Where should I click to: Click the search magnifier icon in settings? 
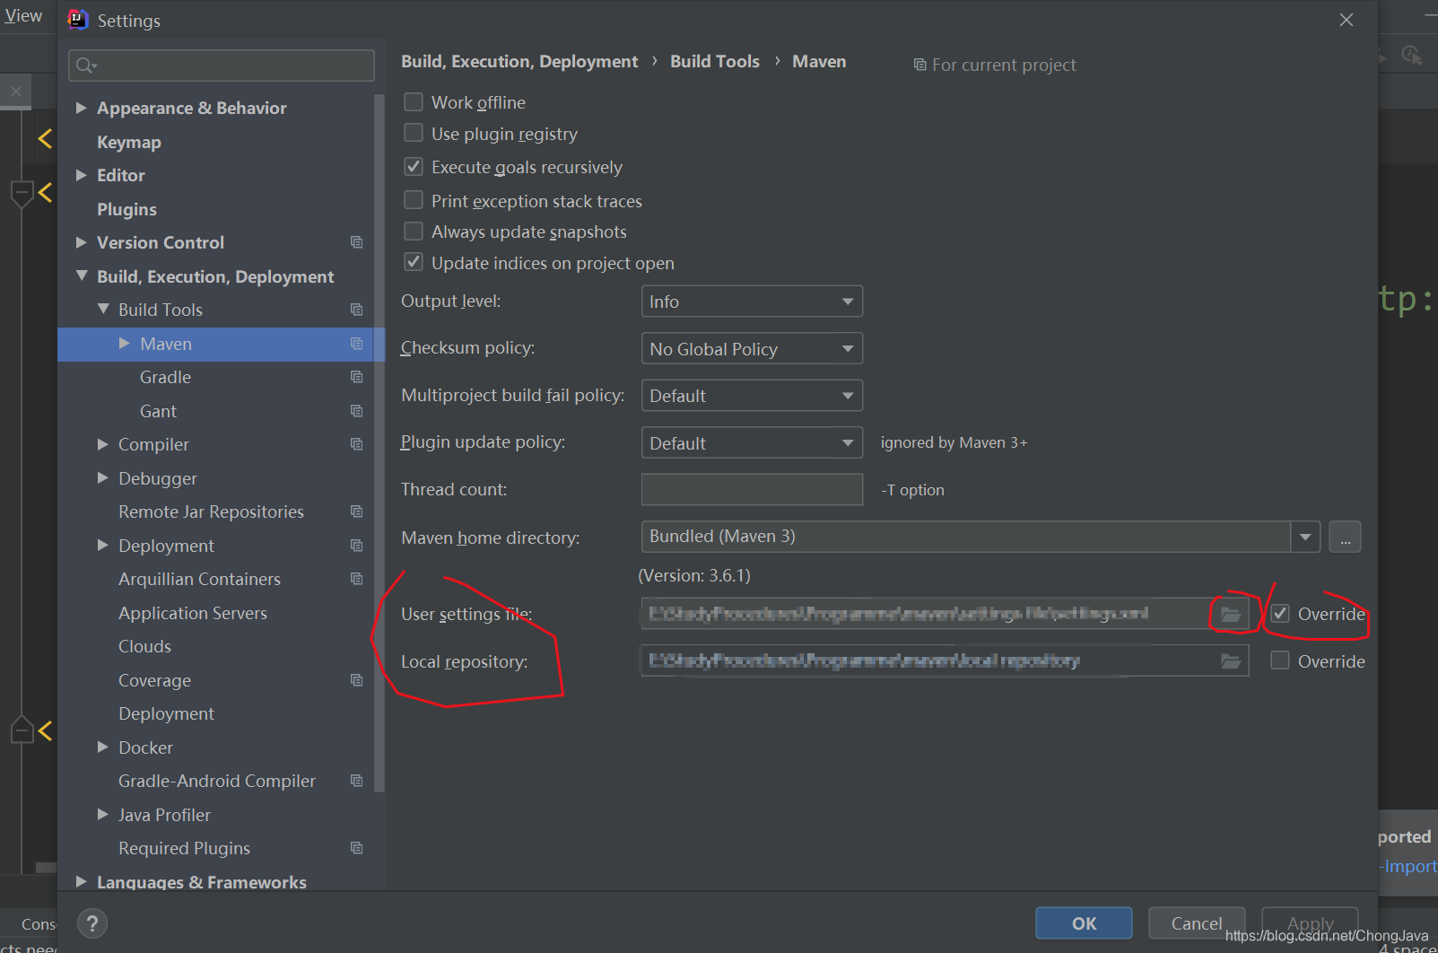pos(86,66)
